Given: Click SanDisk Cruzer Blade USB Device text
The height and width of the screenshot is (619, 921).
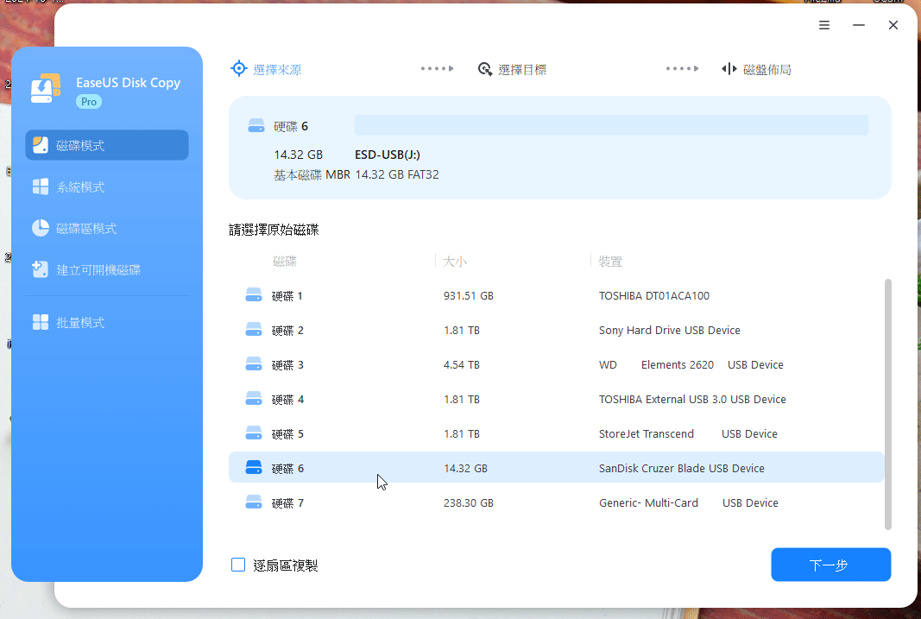Looking at the screenshot, I should coord(681,468).
